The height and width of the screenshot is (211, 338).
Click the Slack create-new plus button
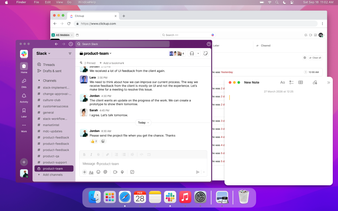coord(24,162)
